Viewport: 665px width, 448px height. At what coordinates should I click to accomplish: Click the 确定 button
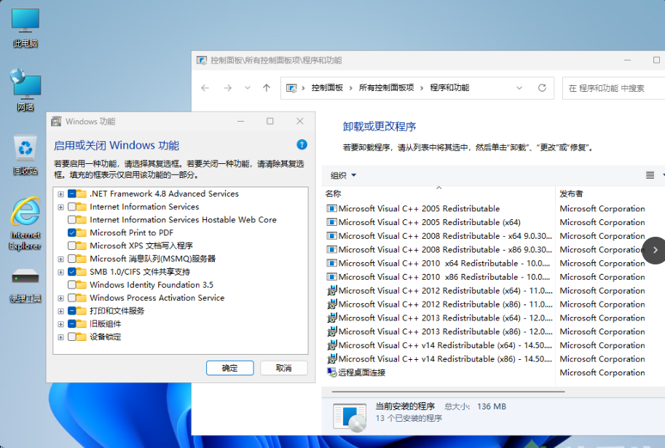[x=229, y=368]
